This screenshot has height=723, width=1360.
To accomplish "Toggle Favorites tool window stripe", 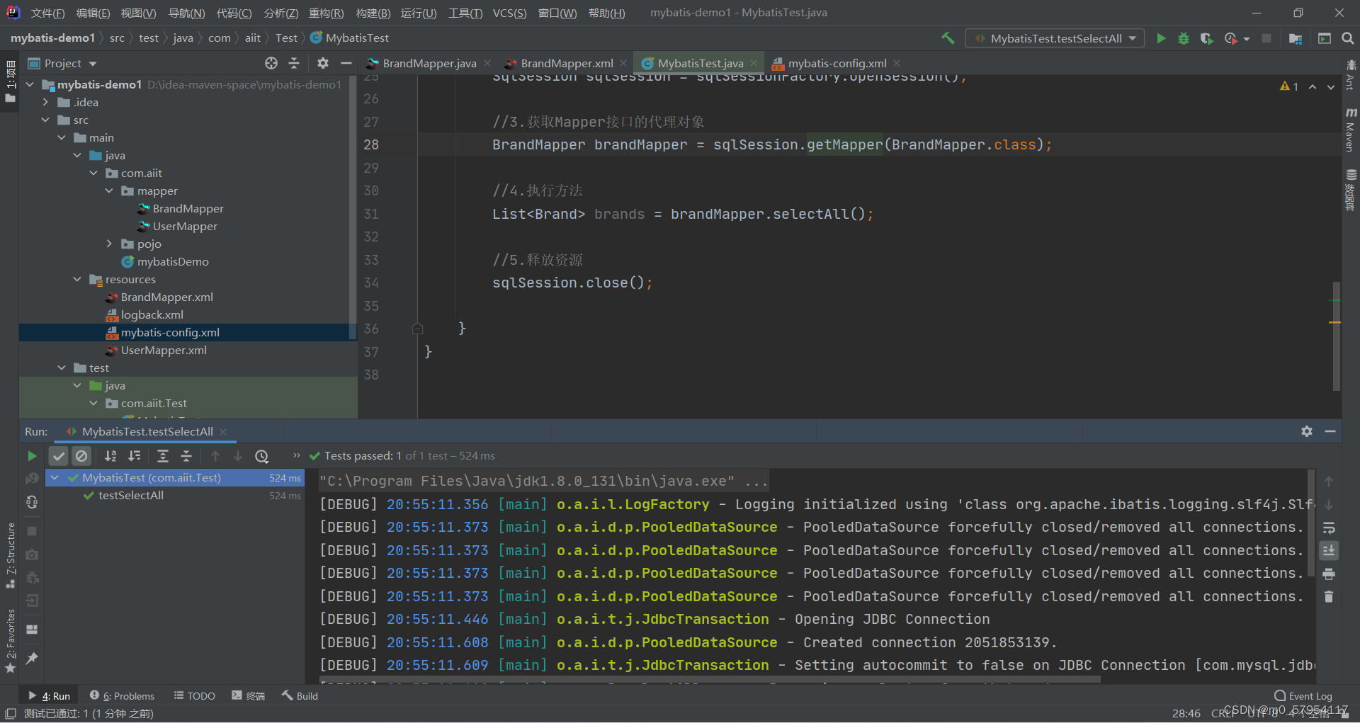I will 11,641.
